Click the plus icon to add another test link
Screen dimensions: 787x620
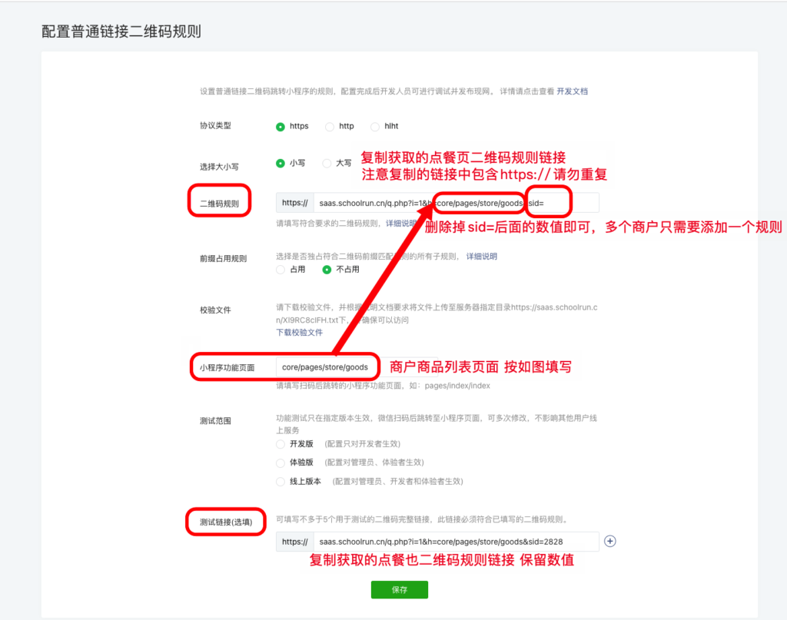click(609, 541)
